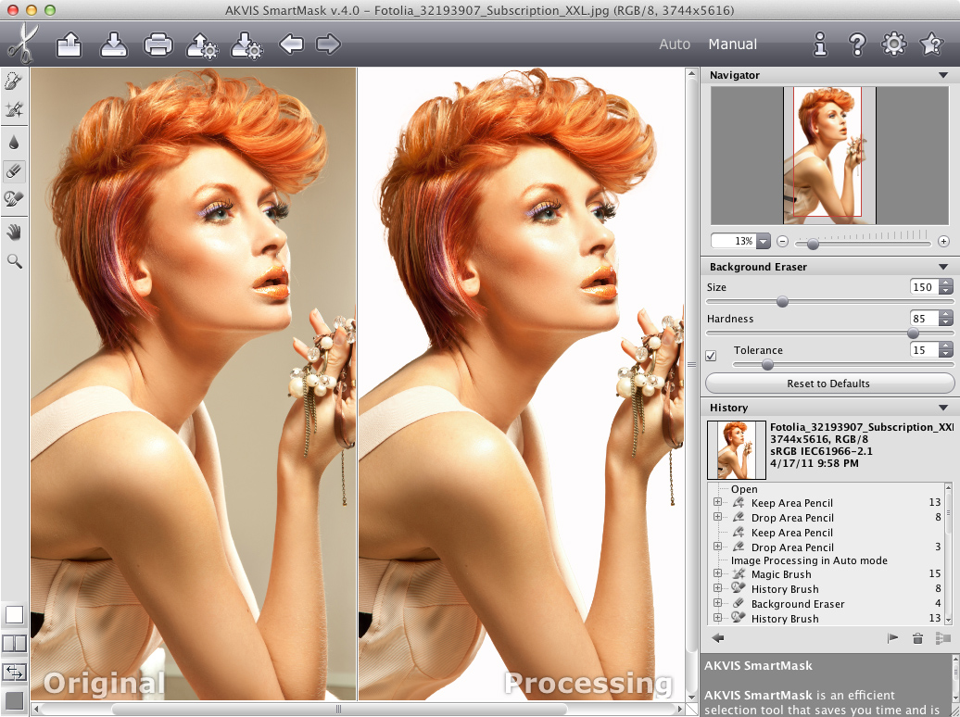Switch to Auto mode

tap(675, 44)
